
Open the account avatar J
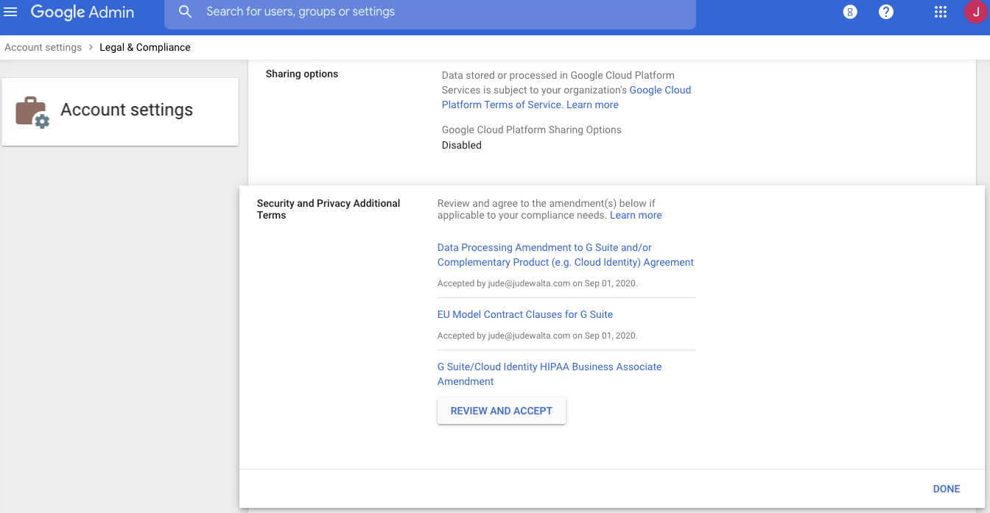click(975, 12)
